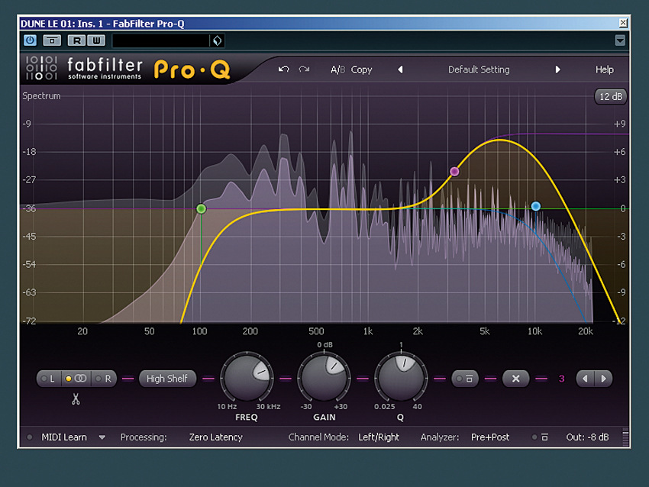The image size is (649, 487).
Task: Select the next EQ band arrow
Action: pyautogui.click(x=603, y=379)
